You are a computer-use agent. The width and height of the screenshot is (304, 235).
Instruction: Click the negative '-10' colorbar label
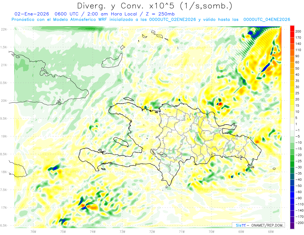point(298,143)
